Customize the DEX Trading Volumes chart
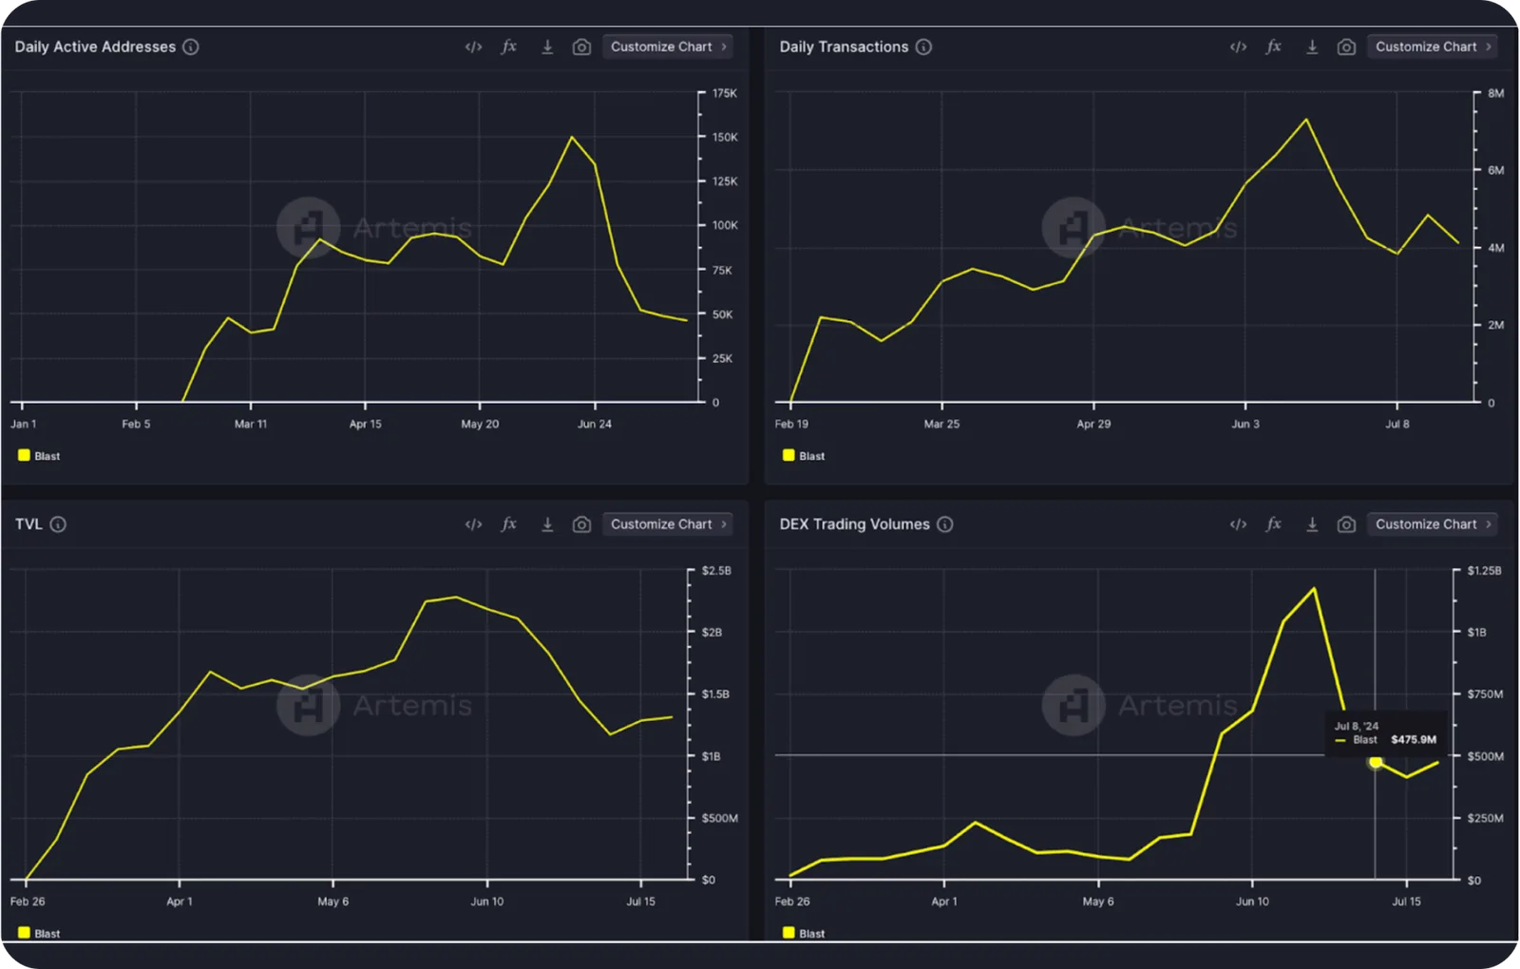Screen dimensions: 1520x969 point(1433,524)
